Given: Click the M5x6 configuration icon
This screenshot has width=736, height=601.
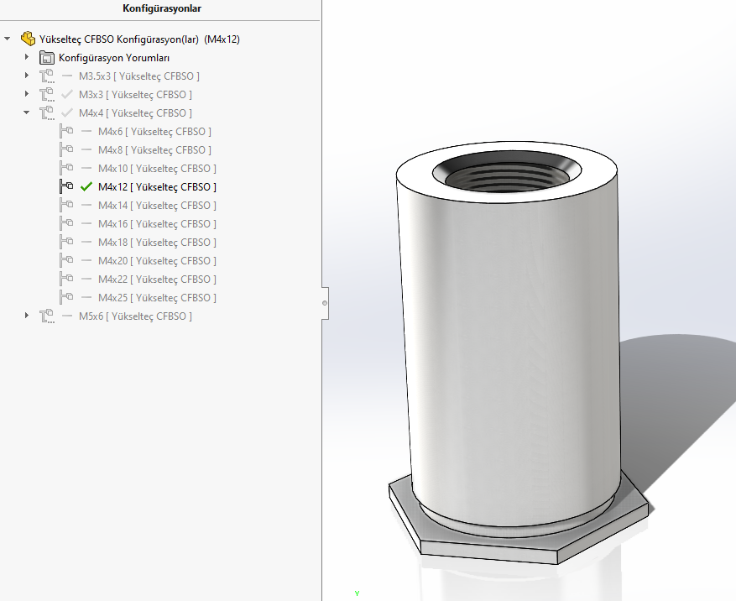Looking at the screenshot, I should [x=47, y=316].
